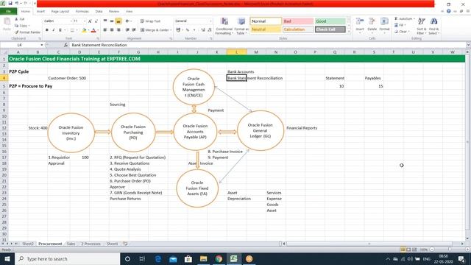The image size is (471, 265).
Task: Open the 2 Processes worksheet tab
Action: pyautogui.click(x=91, y=244)
